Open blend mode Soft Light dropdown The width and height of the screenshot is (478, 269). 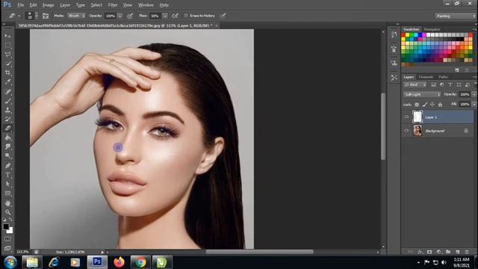coord(422,95)
